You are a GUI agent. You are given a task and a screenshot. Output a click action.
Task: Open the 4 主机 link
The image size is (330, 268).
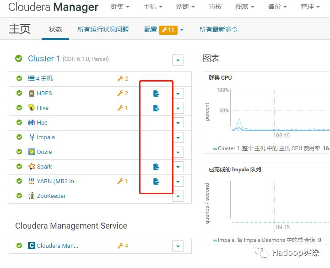[x=44, y=79]
